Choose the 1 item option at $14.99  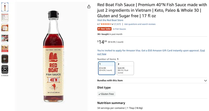click(107, 68)
